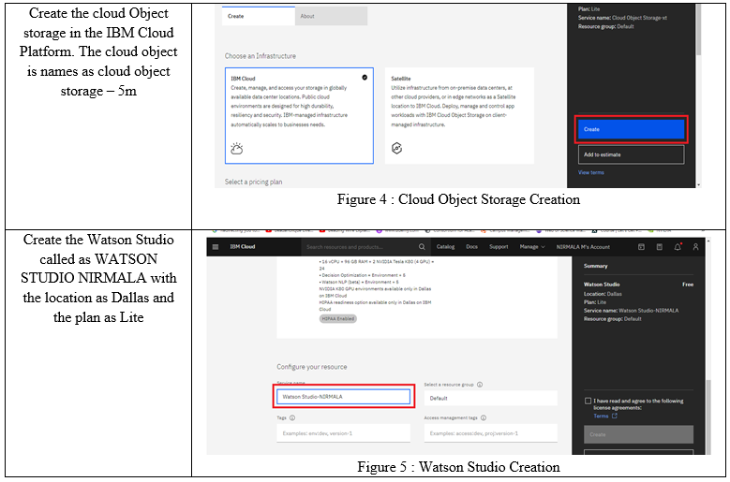The image size is (730, 482).
Task: Click the Add to estimate button
Action: [x=631, y=154]
